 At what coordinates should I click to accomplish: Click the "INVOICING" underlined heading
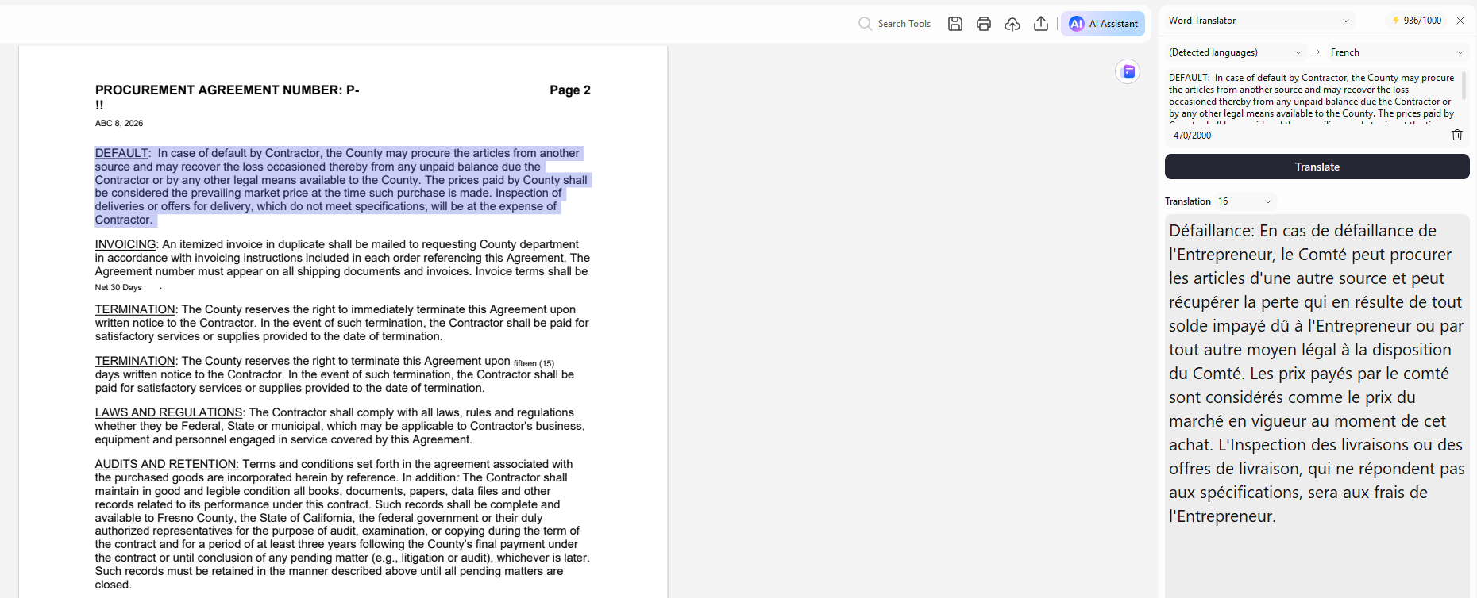coord(125,244)
